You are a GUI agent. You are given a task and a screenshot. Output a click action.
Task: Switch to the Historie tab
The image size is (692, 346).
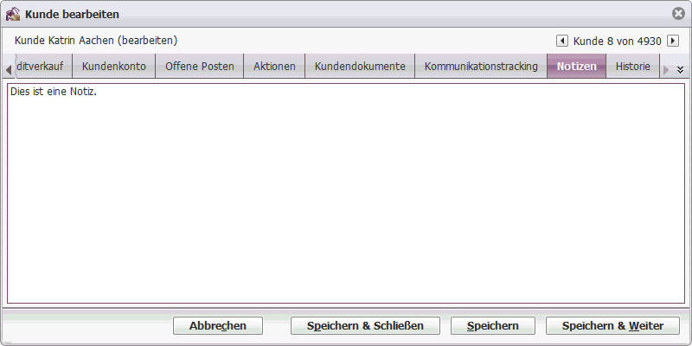633,67
